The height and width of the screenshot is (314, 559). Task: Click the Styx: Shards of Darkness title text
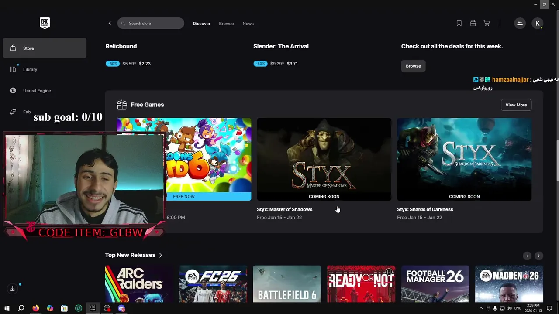point(425,209)
